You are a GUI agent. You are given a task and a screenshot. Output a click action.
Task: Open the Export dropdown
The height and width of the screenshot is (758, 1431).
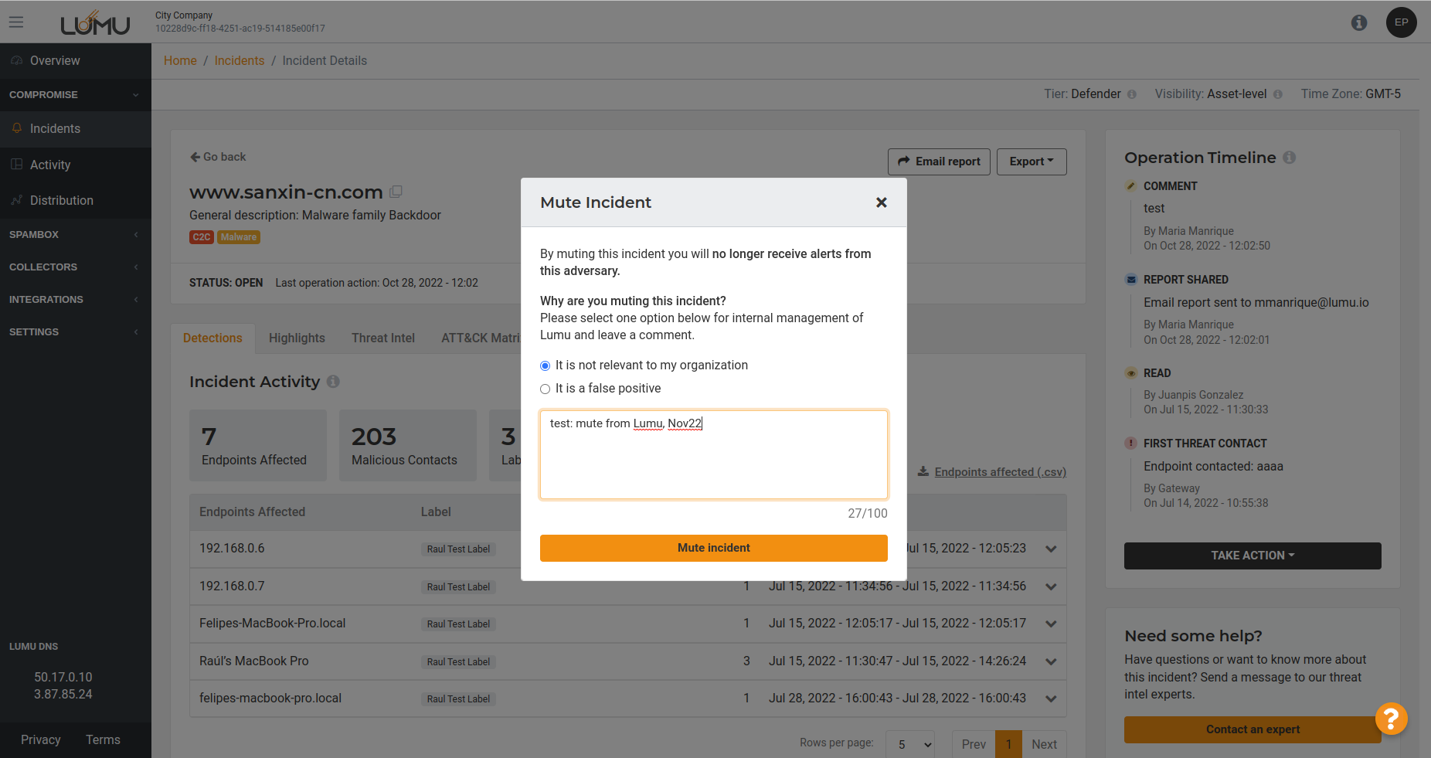[1031, 161]
